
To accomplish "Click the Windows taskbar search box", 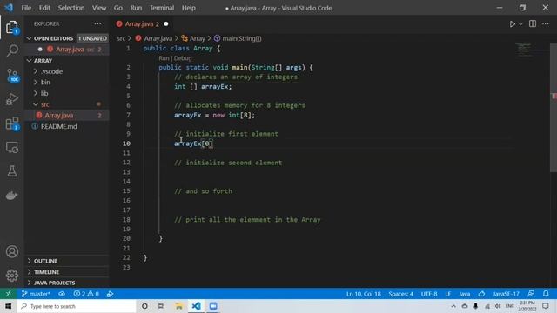I will [x=77, y=306].
